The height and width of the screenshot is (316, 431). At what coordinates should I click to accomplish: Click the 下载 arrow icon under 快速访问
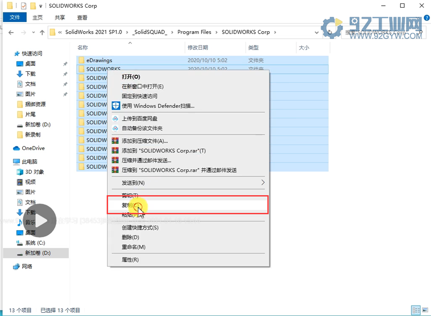point(20,74)
